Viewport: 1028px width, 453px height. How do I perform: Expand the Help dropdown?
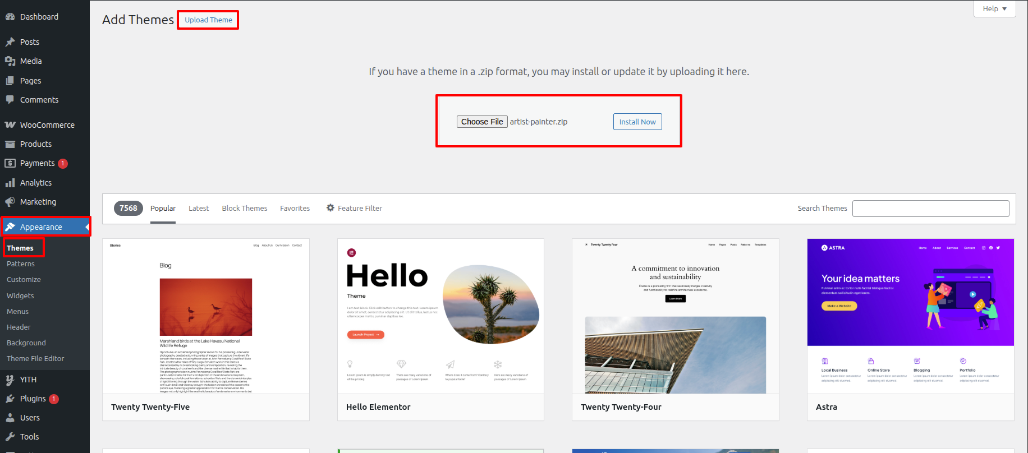(x=994, y=9)
